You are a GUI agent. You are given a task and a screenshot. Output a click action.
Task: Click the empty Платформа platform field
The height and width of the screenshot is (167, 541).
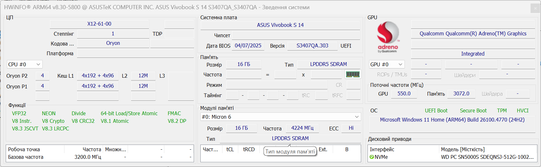tap(135, 54)
